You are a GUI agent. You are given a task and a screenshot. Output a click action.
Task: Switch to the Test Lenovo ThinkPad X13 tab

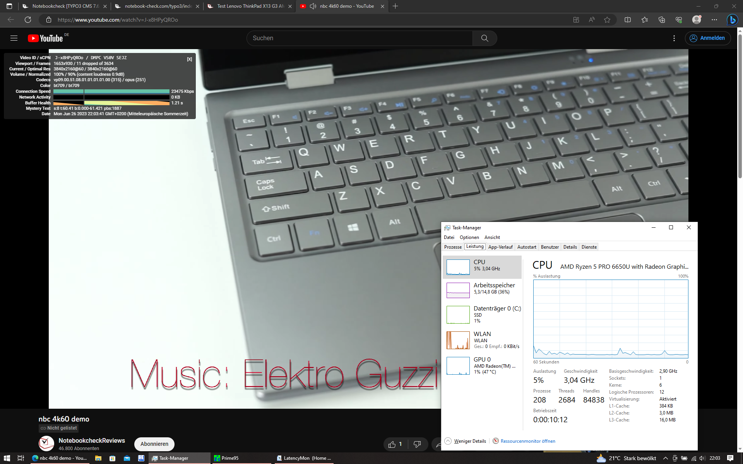click(250, 6)
